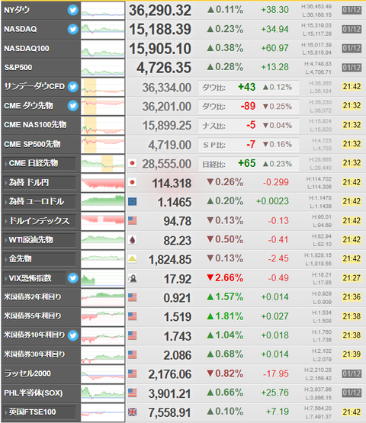Screen dimensions: 366x423
Task: Open the WTI原油先物 mini chart
Action: pos(103,240)
